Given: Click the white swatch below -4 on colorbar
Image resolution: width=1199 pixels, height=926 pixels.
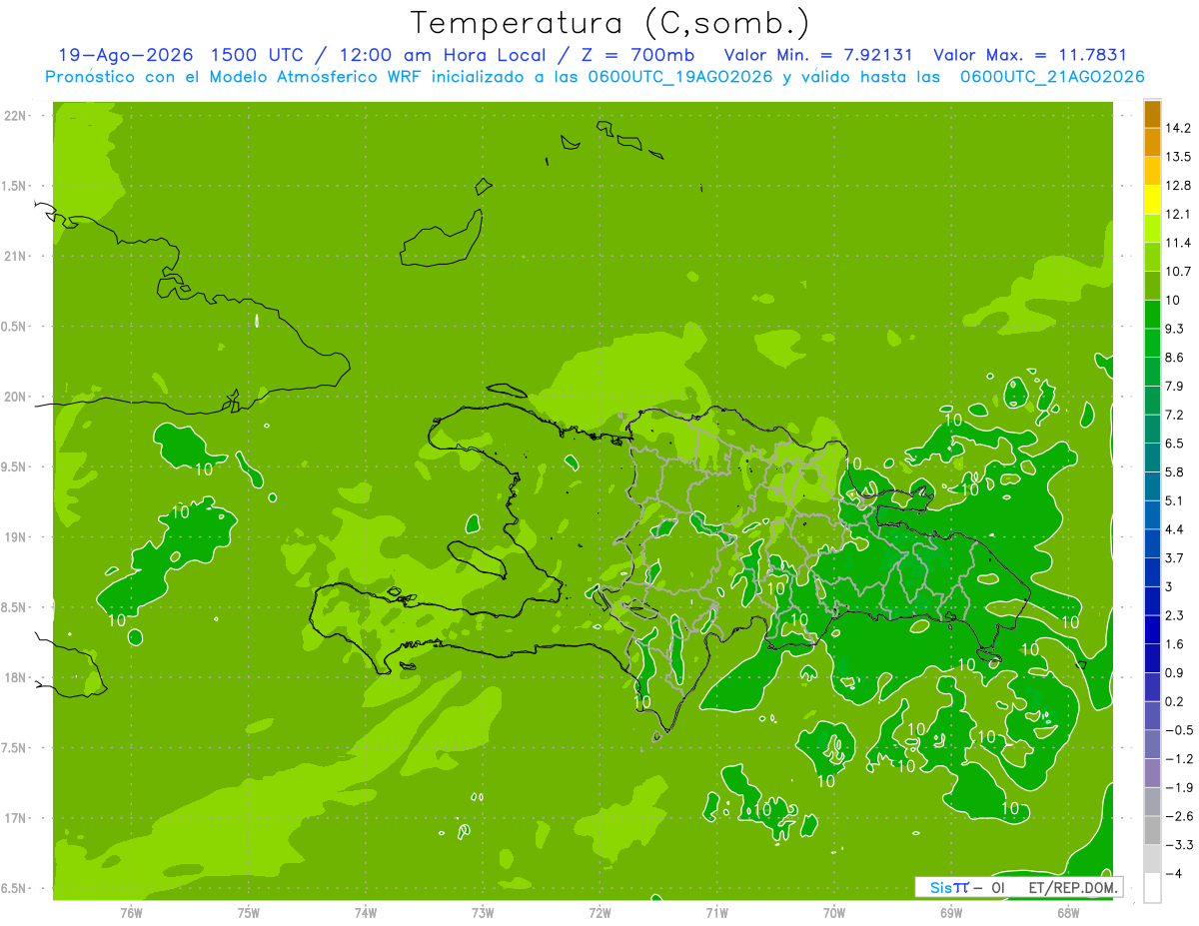Looking at the screenshot, I should click(x=1152, y=887).
